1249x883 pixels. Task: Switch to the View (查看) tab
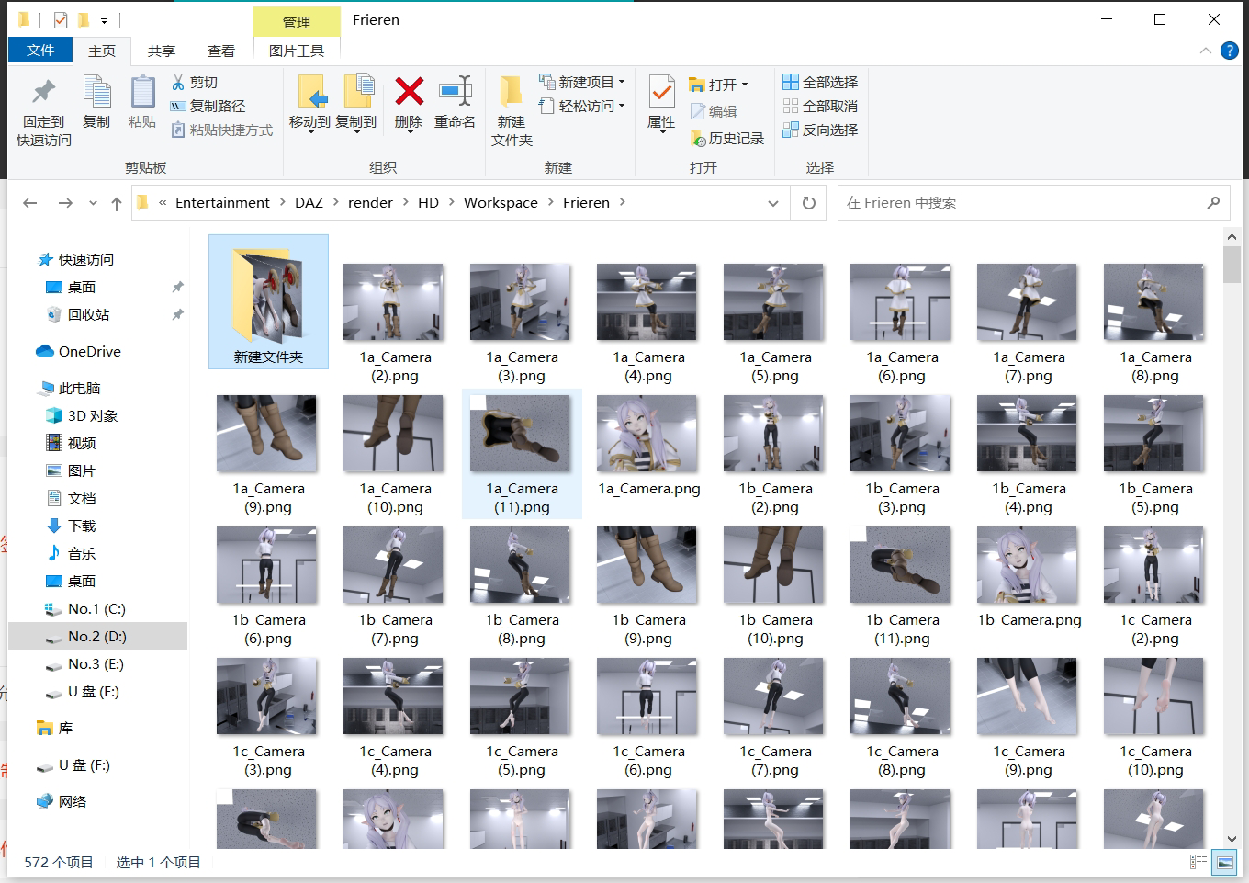pyautogui.click(x=221, y=51)
